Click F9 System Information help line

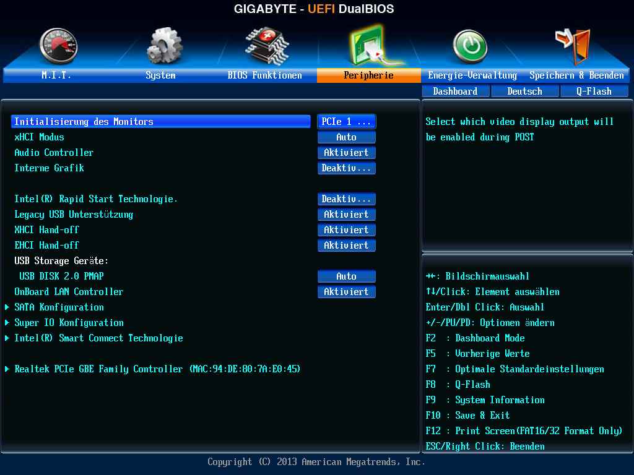pyautogui.click(x=485, y=400)
